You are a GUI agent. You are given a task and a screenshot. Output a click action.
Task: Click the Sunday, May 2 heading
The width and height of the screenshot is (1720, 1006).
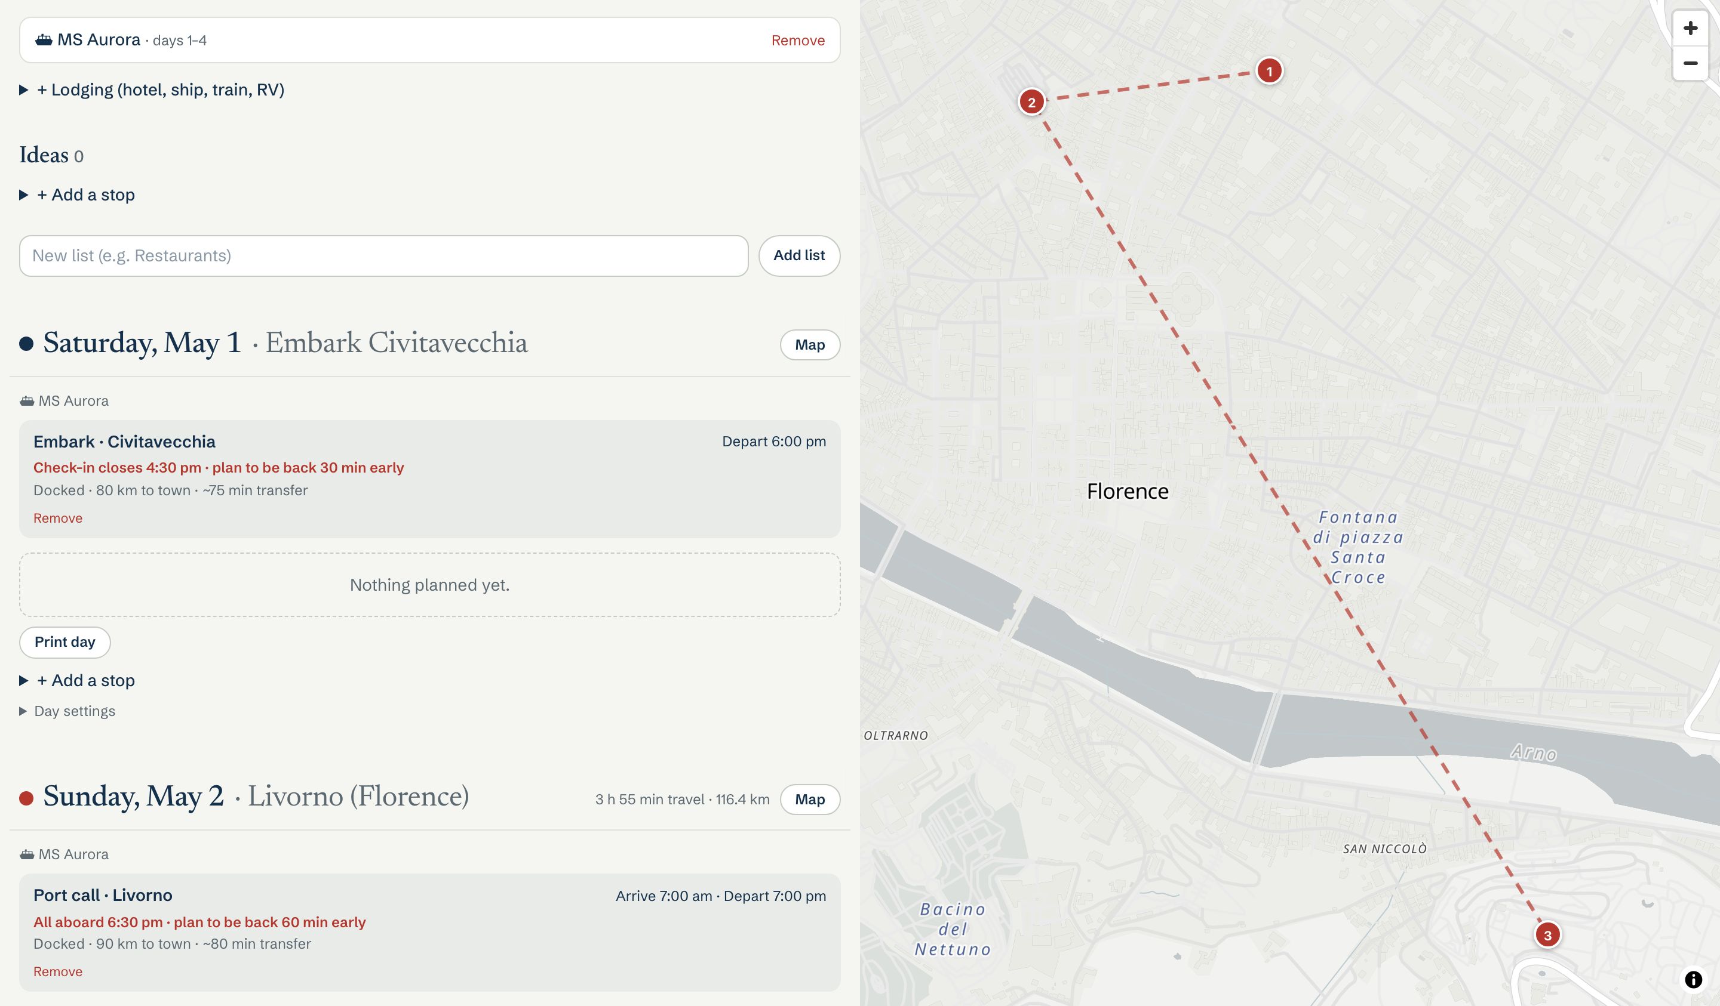tap(133, 796)
